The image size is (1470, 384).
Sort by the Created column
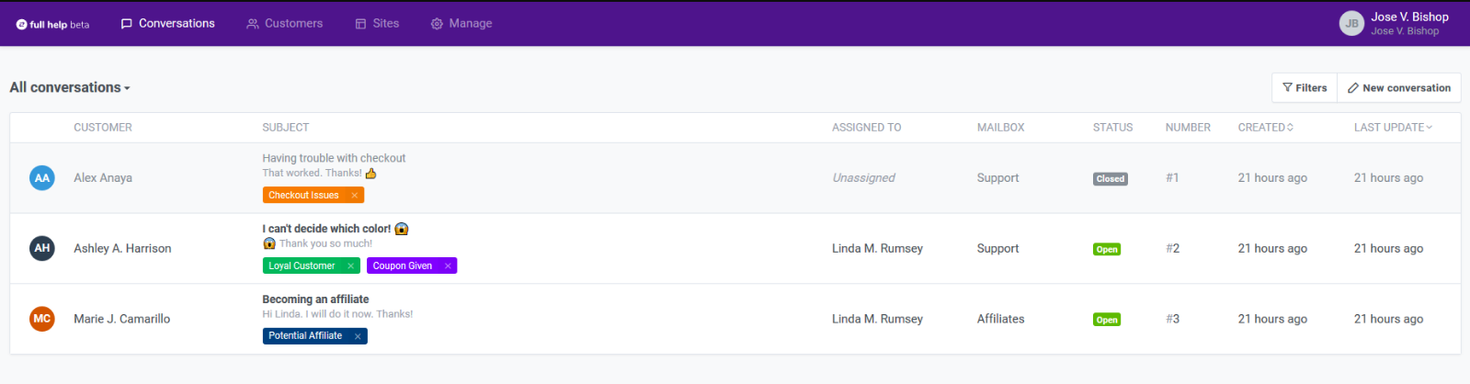click(1265, 128)
